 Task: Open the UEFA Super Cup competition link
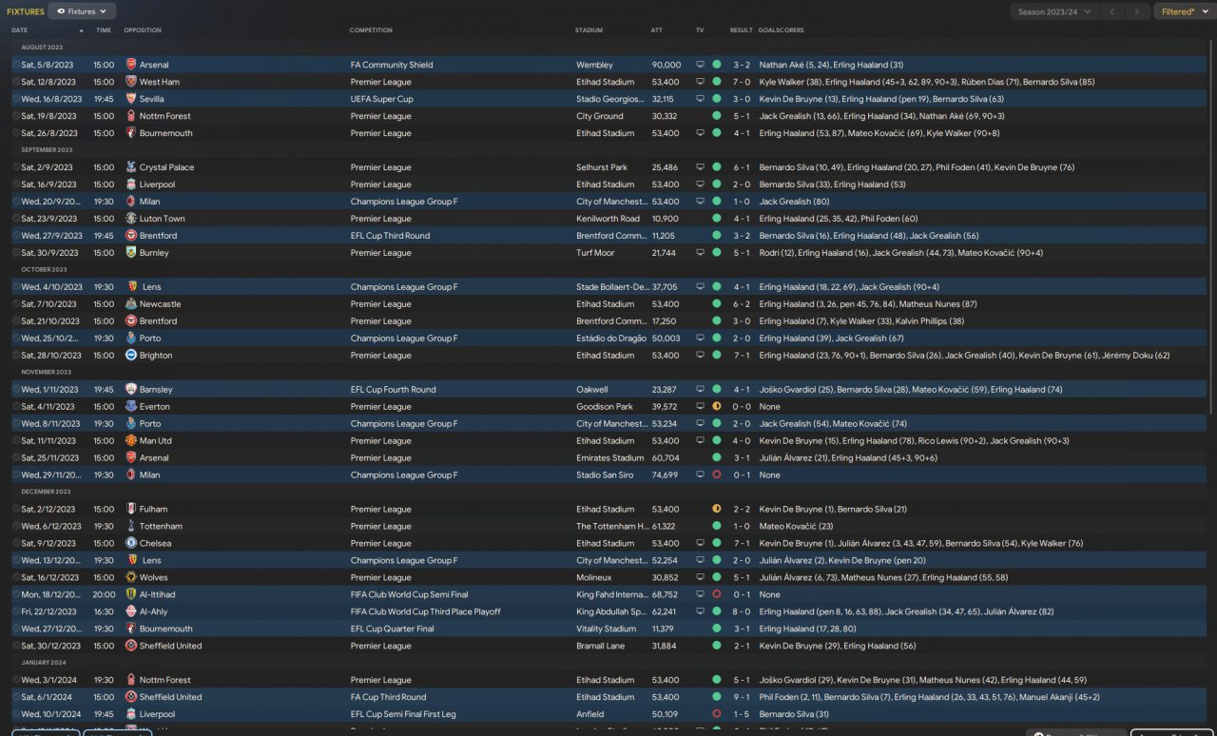pos(382,99)
